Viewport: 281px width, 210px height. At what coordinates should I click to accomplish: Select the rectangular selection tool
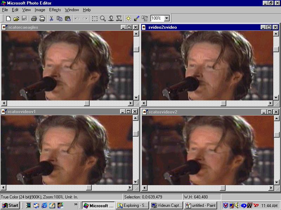coord(95,18)
